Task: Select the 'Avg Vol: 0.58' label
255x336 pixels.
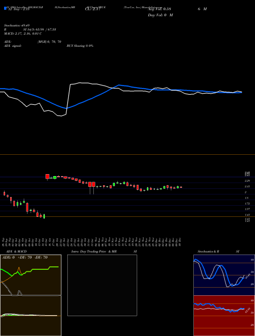Action: [159, 9]
